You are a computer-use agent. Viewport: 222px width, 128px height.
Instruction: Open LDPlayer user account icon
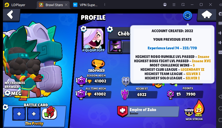tap(165, 5)
